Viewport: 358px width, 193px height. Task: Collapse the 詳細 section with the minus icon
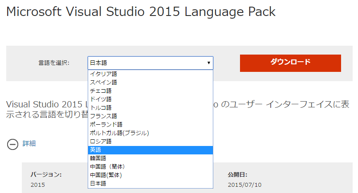[x=12, y=144]
